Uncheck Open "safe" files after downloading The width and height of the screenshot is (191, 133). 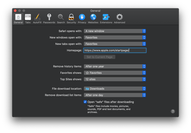coord(85,102)
